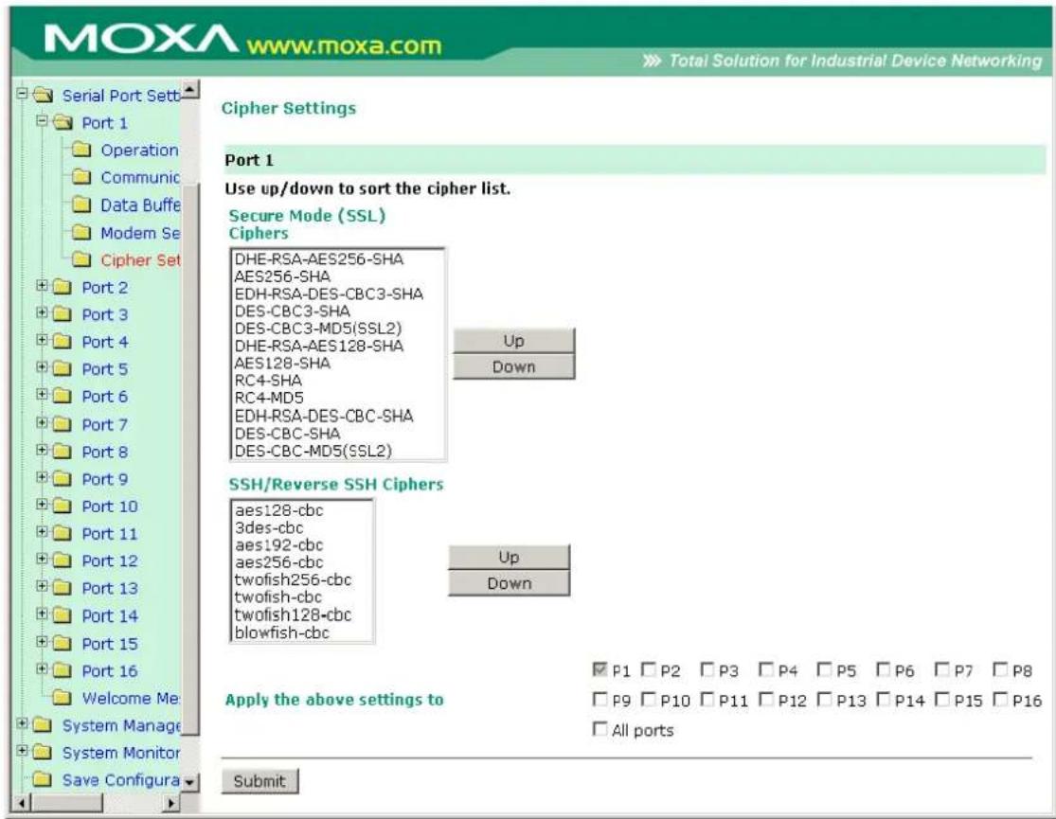Select twofish256-cbc in SSH ciphers
1056x819 pixels.
coord(293,579)
